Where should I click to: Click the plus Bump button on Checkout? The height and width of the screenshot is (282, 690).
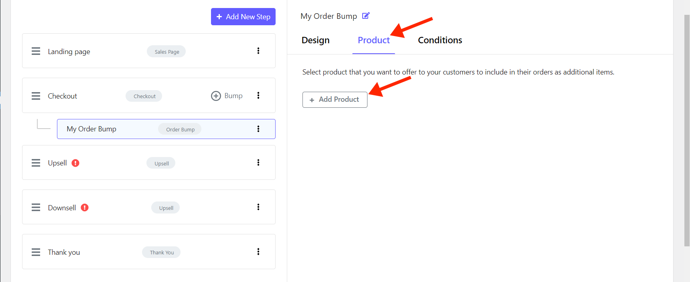click(227, 96)
